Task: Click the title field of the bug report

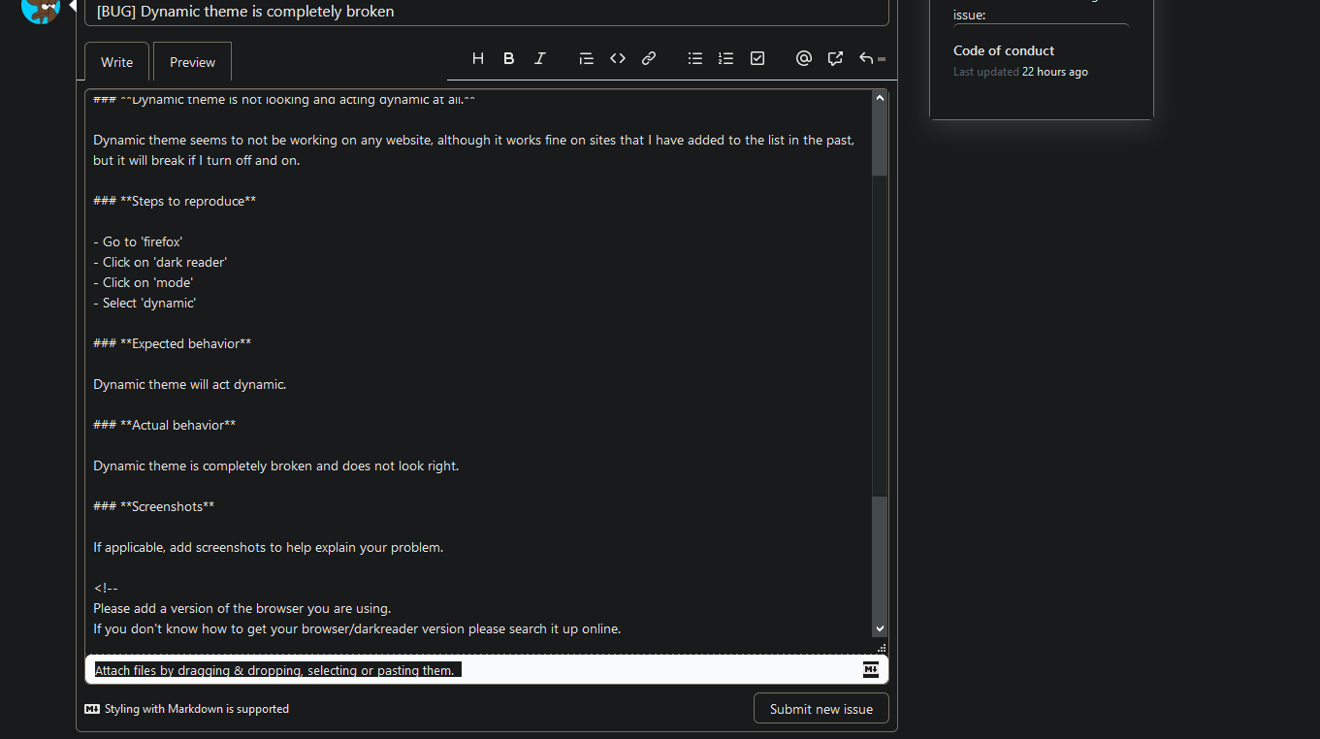Action: coord(485,13)
